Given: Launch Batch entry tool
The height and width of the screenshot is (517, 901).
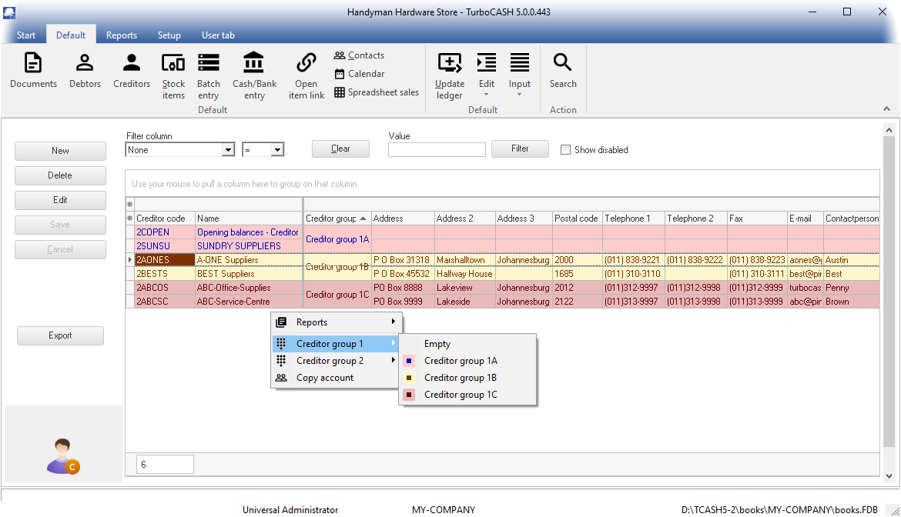Looking at the screenshot, I should point(208,75).
